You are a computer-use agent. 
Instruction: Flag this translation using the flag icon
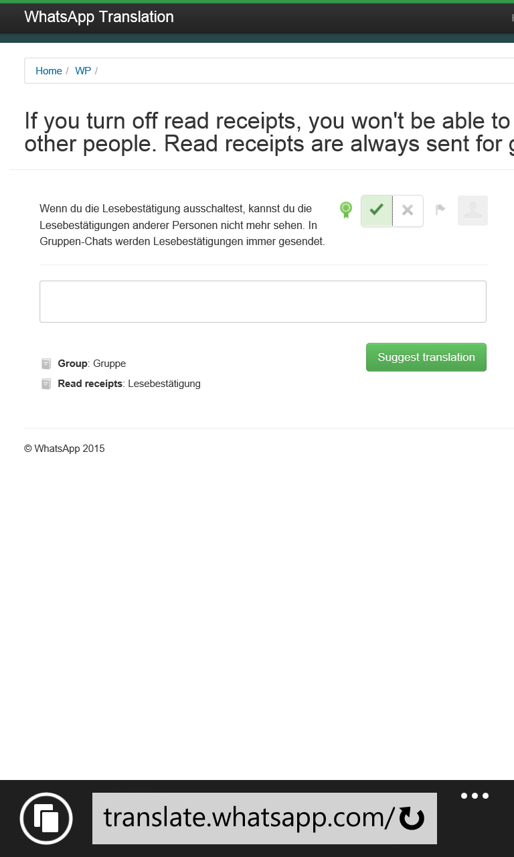(440, 210)
